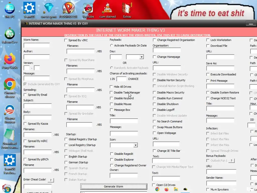Focus the Worm Name text field
Viewport: 257px width, 193px height.
(x=37, y=45)
